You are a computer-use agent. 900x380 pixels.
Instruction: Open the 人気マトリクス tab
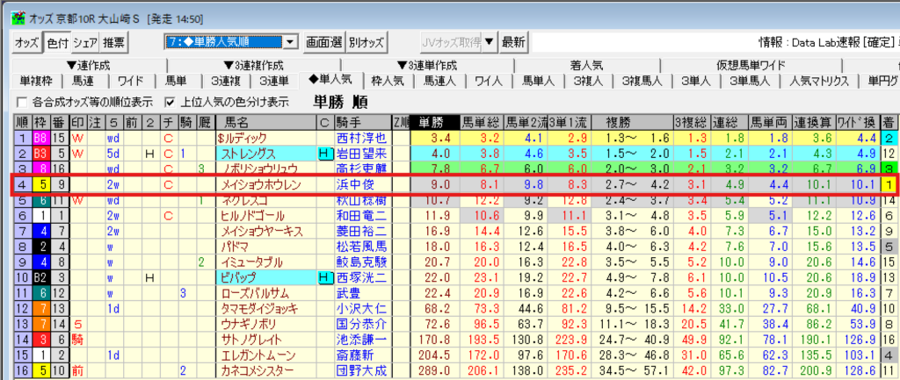[818, 81]
